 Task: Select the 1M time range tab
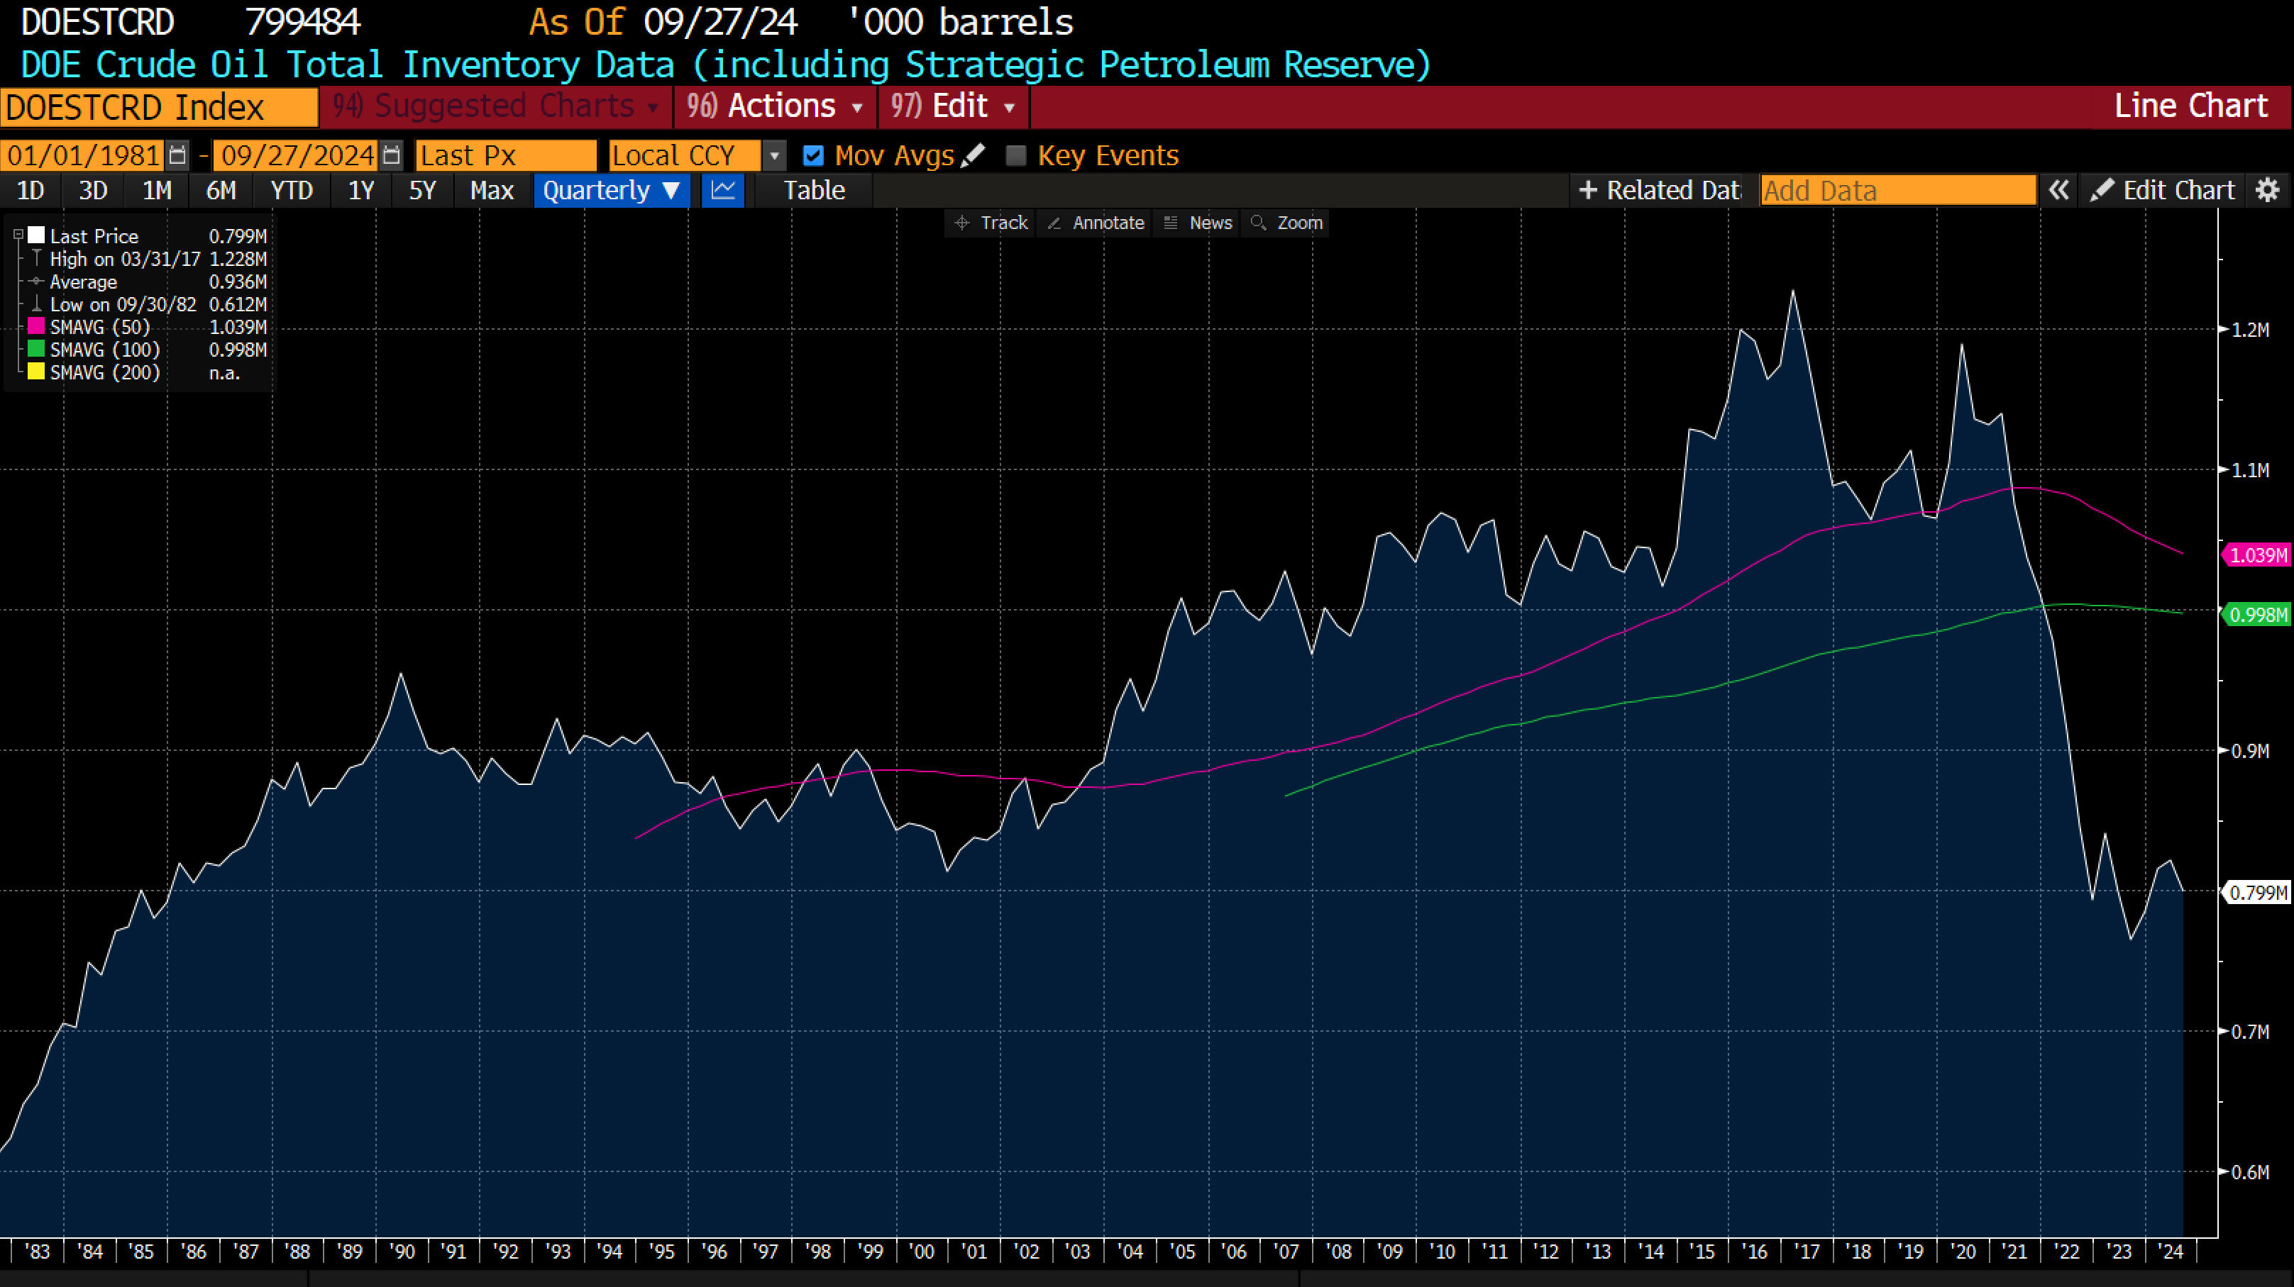(x=157, y=191)
